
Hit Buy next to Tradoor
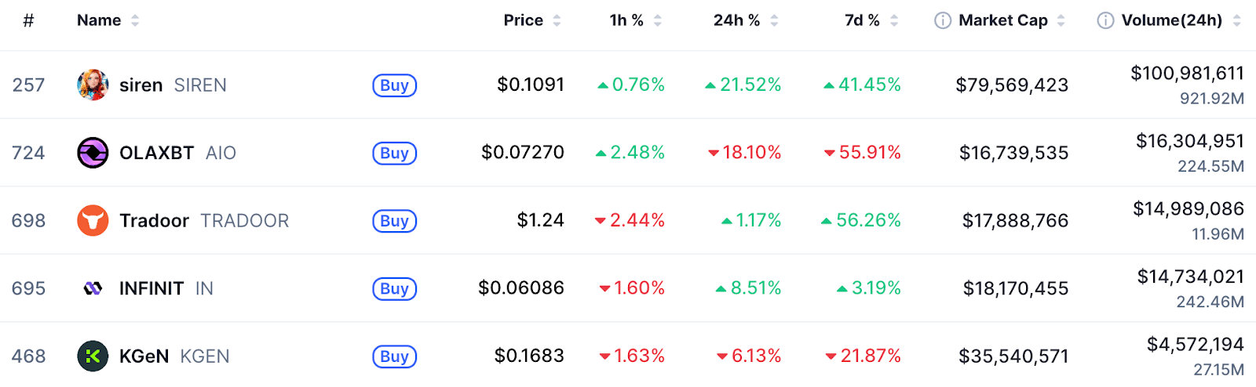pyautogui.click(x=394, y=221)
